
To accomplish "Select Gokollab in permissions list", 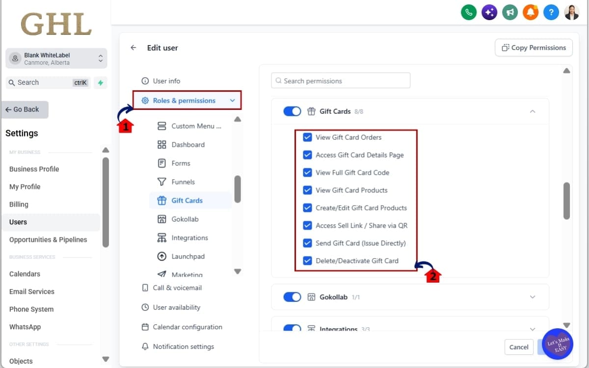I will pos(190,219).
